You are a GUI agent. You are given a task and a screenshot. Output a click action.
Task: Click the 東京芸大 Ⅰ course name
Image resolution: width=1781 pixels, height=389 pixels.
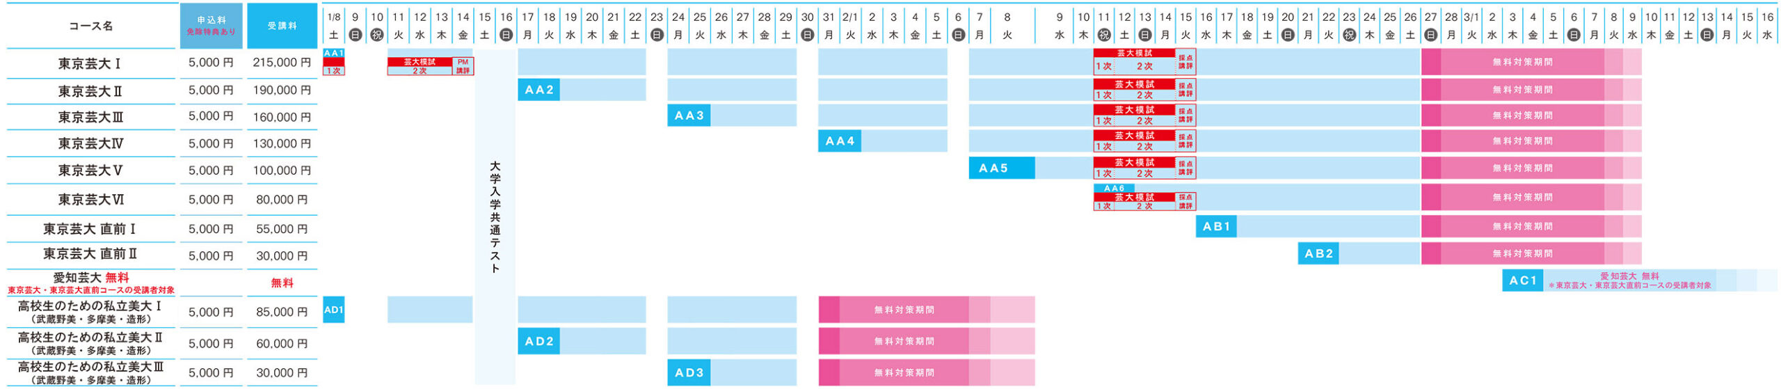(90, 64)
